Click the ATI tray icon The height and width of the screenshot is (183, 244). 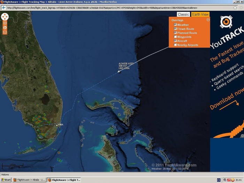click(229, 180)
